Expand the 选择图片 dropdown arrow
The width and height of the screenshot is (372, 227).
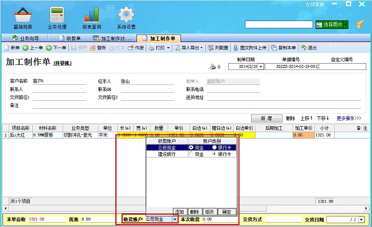tap(346, 24)
